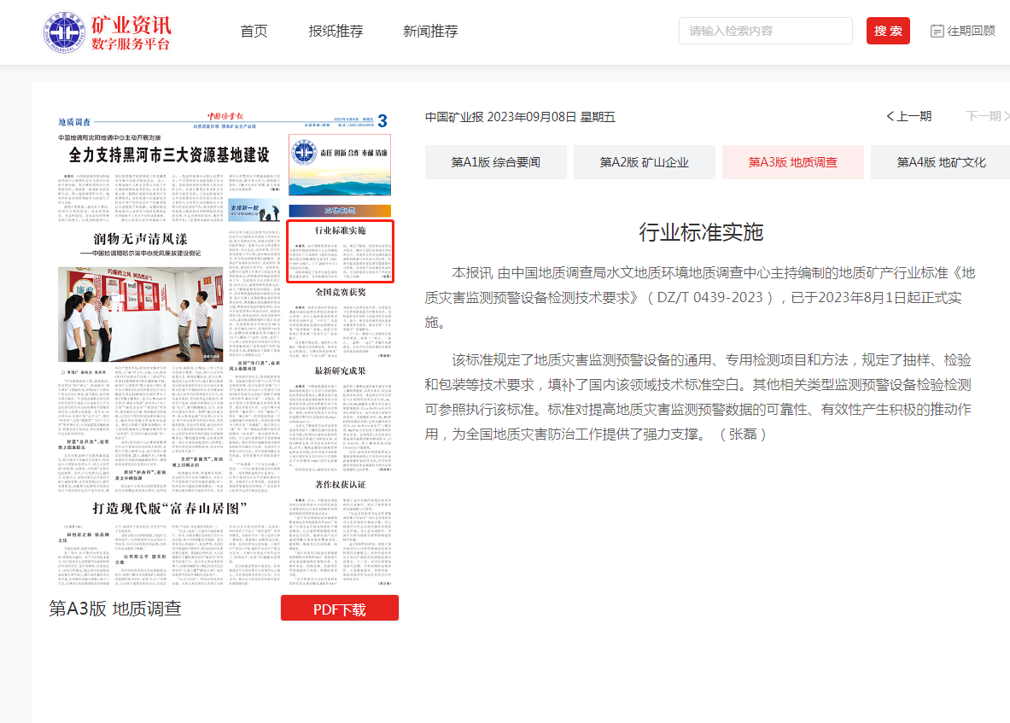Click the 矿业资讯 数字服务平台 site title
The width and height of the screenshot is (1010, 723).
pyautogui.click(x=131, y=32)
